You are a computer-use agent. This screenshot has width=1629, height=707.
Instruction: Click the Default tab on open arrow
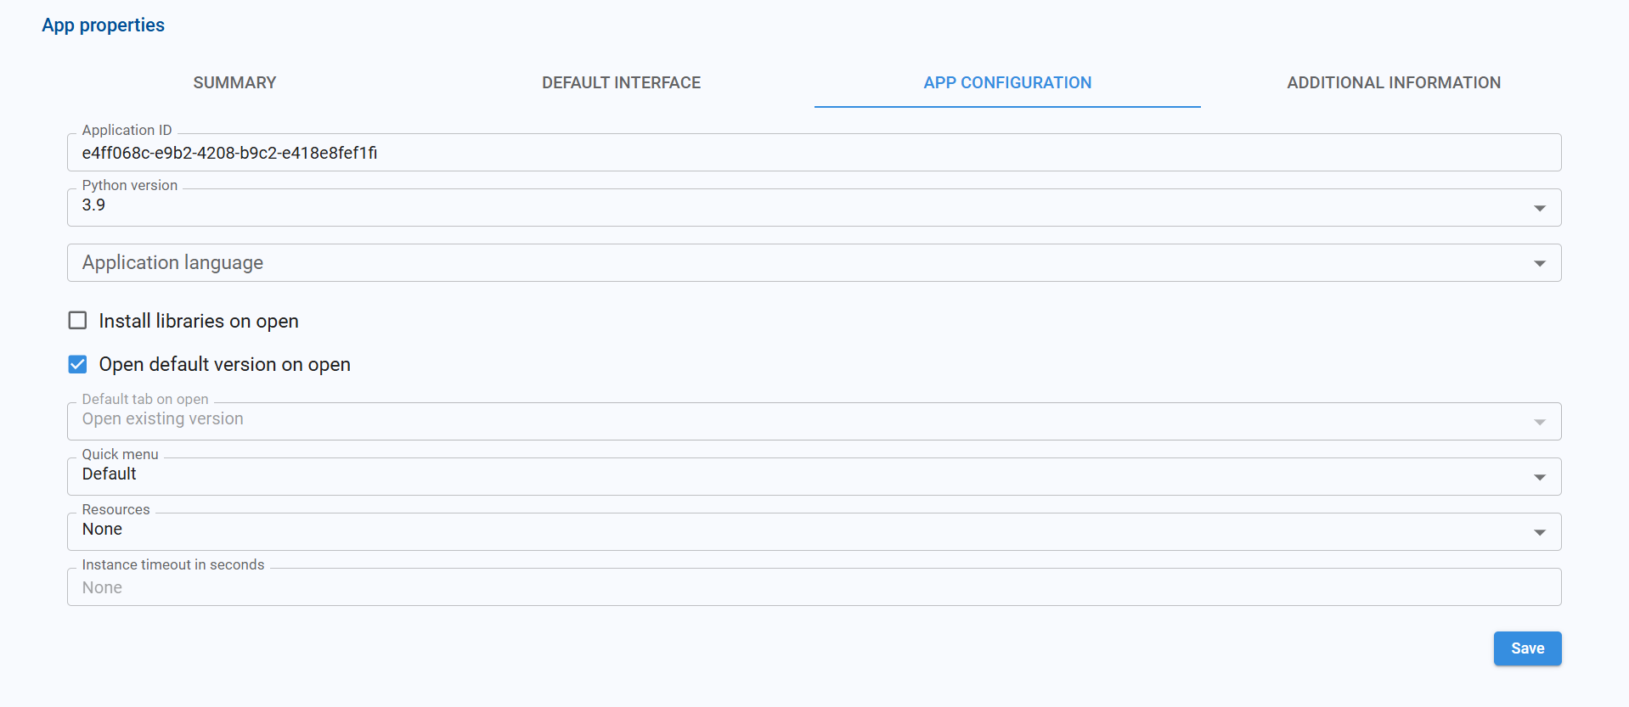coord(1539,422)
